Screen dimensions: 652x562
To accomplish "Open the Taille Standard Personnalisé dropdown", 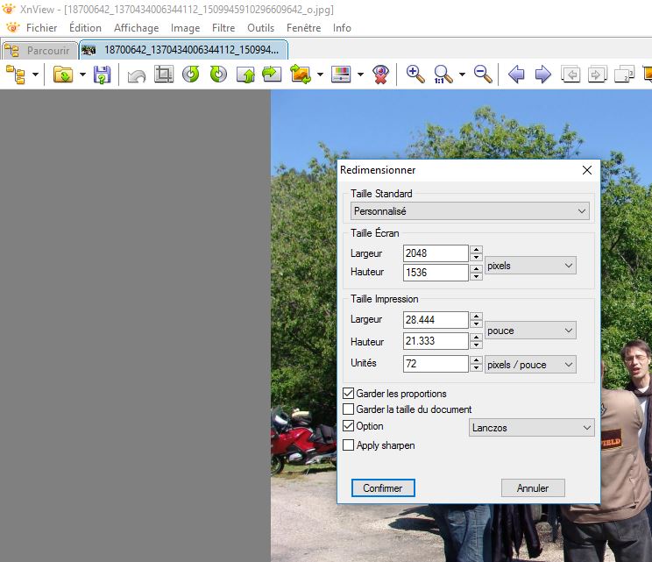I will [470, 211].
